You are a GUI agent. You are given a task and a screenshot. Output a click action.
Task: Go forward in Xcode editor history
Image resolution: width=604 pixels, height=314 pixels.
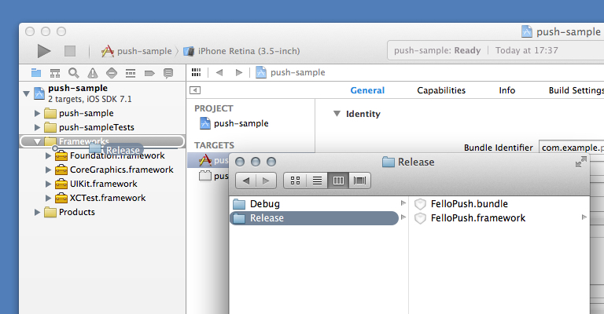click(239, 72)
